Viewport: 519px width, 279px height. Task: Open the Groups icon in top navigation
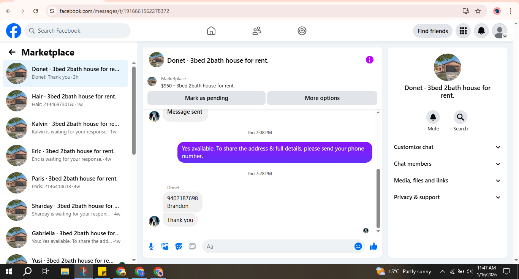(302, 31)
